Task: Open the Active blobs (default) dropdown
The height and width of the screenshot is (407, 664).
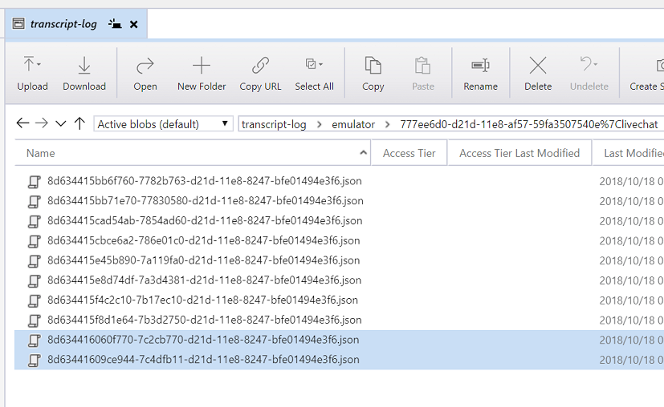Action: point(164,124)
